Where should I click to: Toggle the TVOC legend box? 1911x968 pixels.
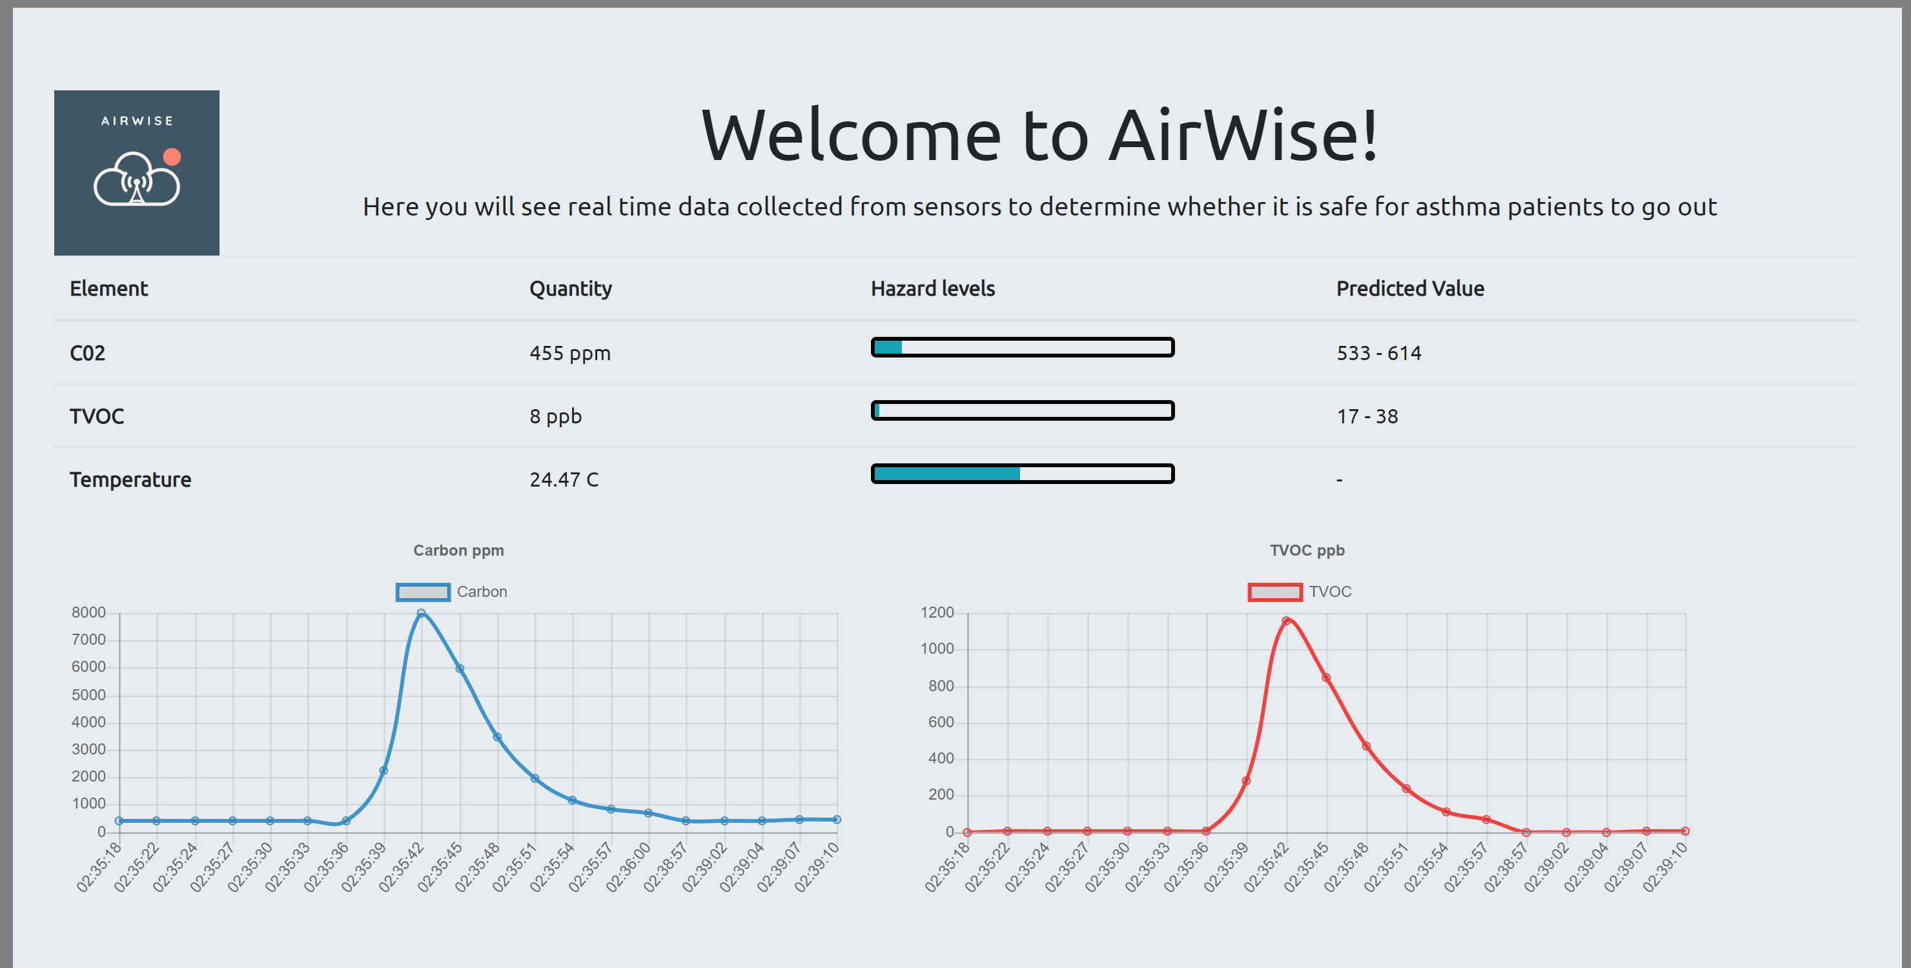[x=1274, y=592]
